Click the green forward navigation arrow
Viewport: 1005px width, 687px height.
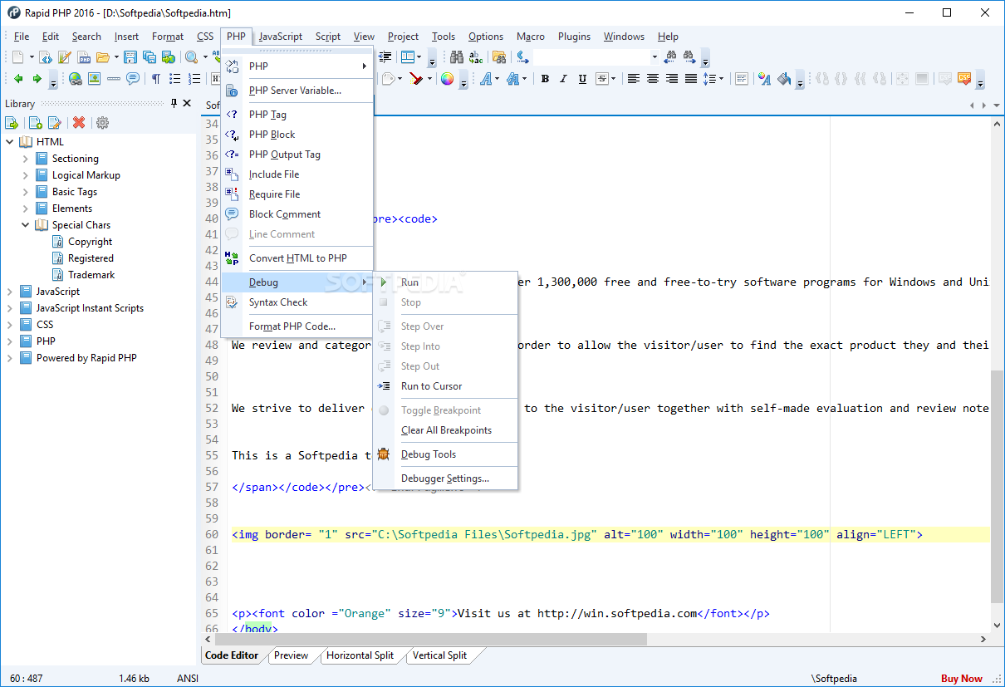[x=37, y=79]
